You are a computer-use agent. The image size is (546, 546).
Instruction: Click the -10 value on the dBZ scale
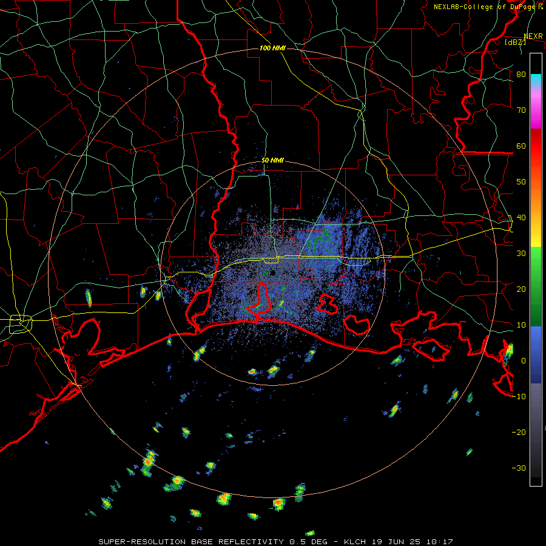(x=519, y=397)
